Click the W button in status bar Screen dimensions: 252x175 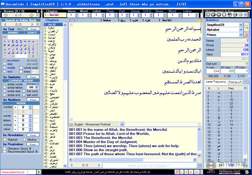pyautogui.click(x=186, y=172)
